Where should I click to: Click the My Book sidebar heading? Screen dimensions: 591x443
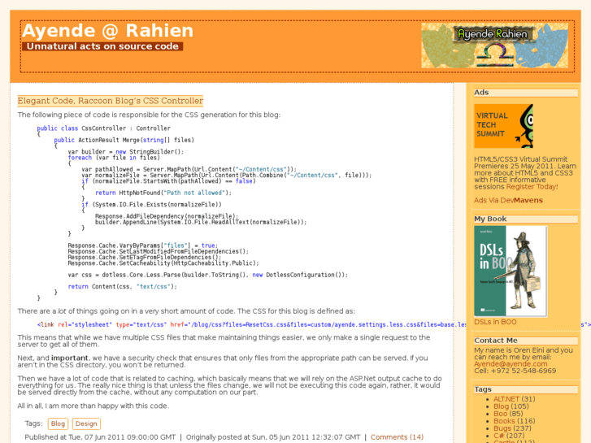click(525, 219)
